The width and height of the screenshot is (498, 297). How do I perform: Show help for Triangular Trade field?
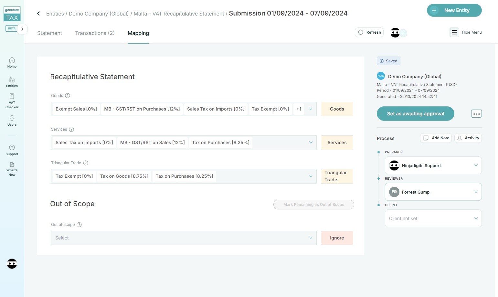[x=86, y=163]
